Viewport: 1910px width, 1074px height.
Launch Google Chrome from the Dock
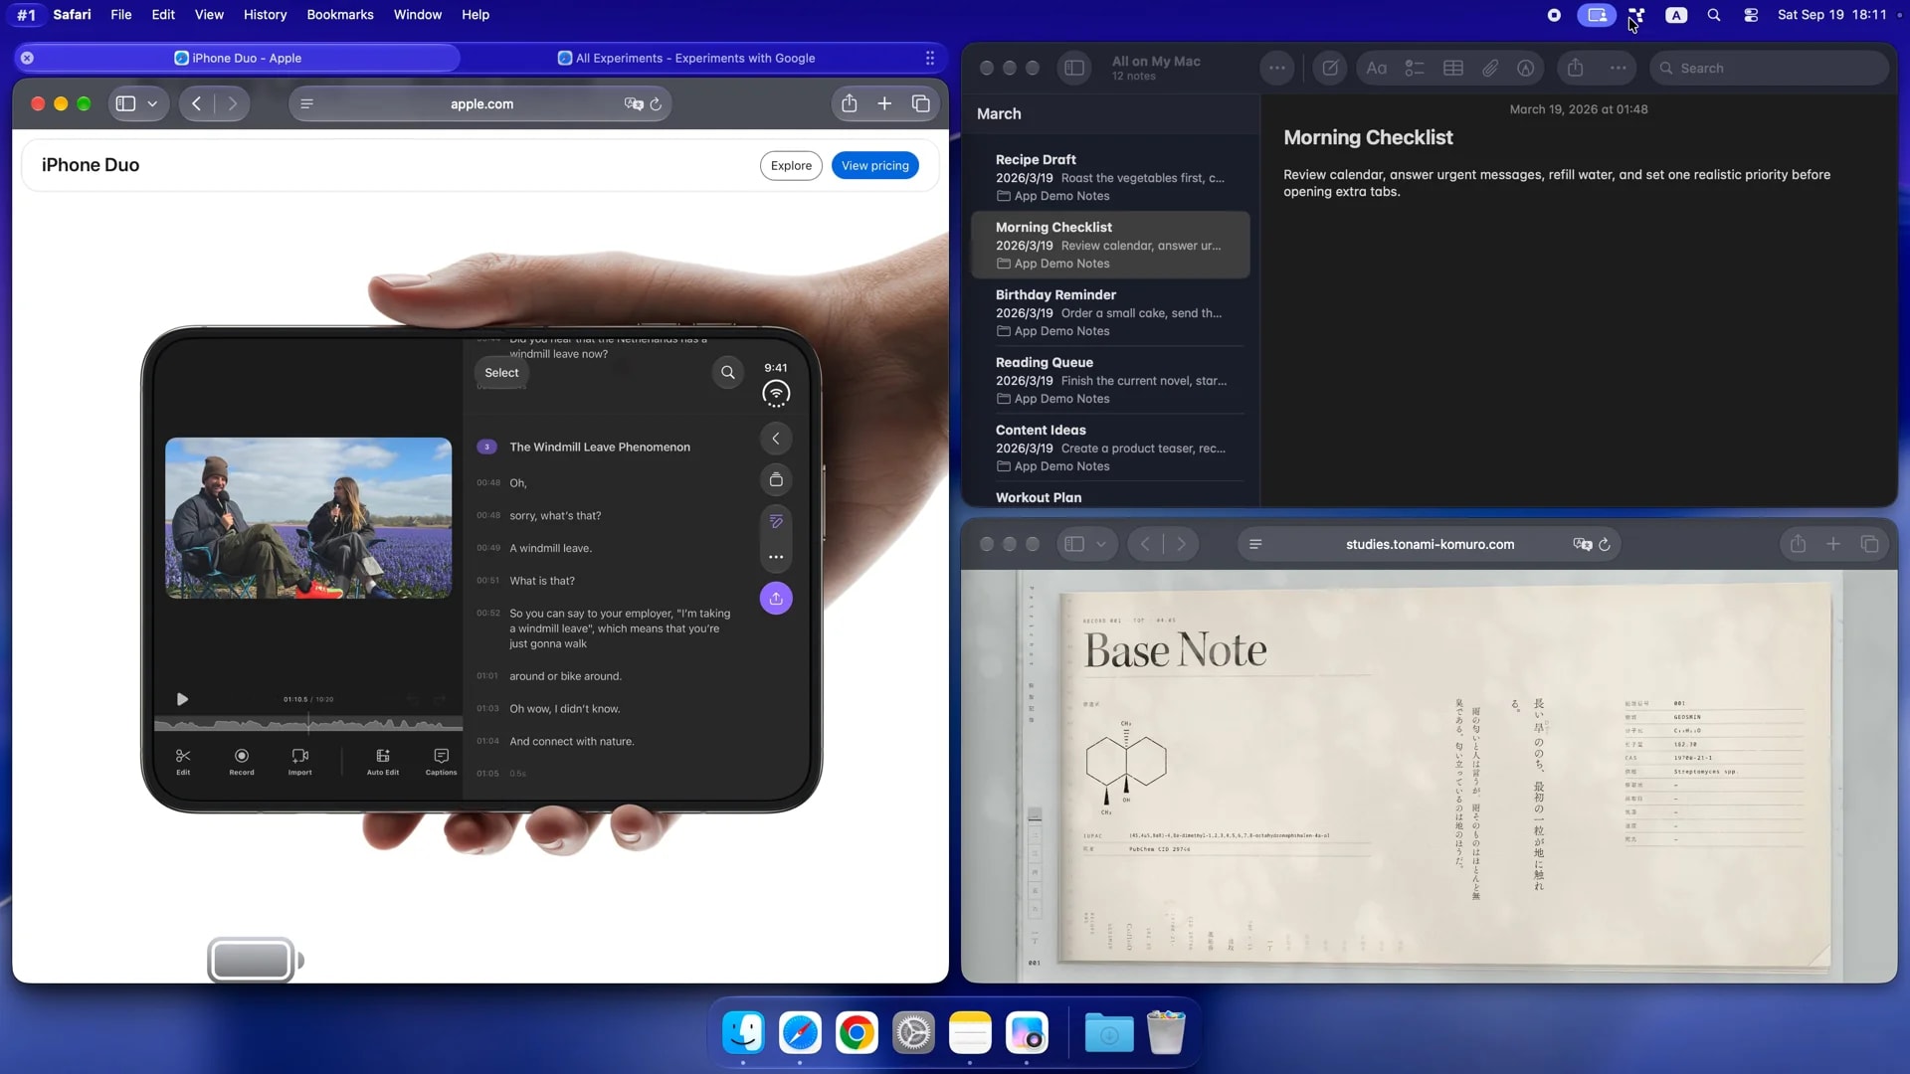(x=857, y=1033)
